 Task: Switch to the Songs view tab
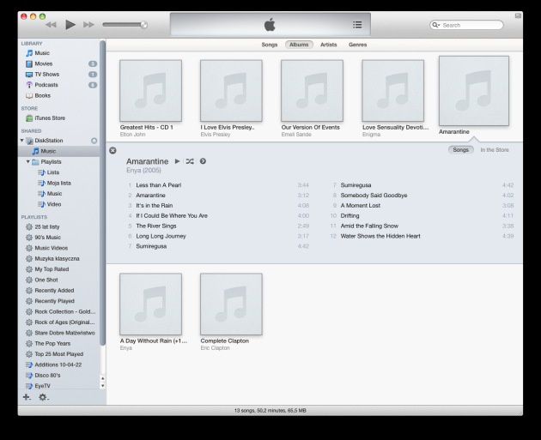click(x=270, y=45)
